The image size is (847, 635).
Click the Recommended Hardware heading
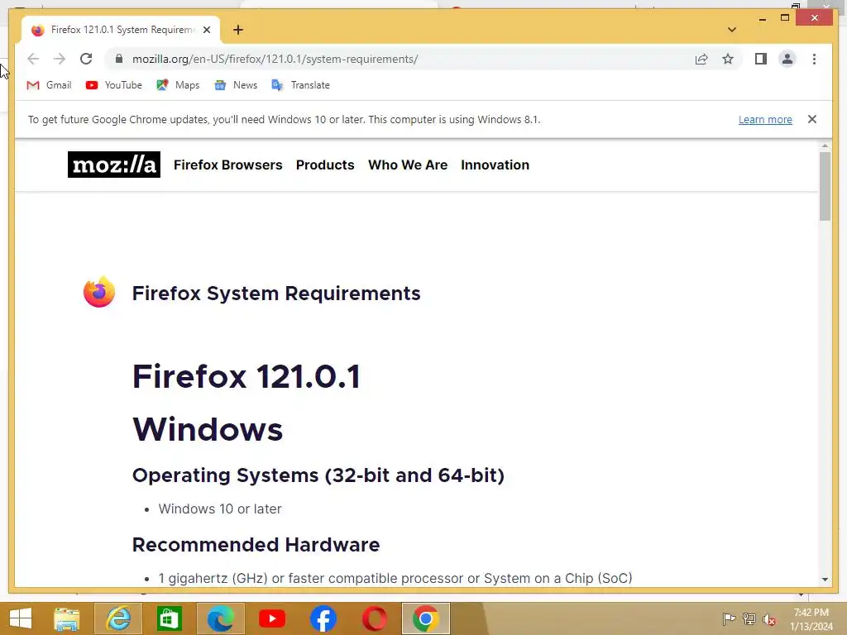(256, 545)
